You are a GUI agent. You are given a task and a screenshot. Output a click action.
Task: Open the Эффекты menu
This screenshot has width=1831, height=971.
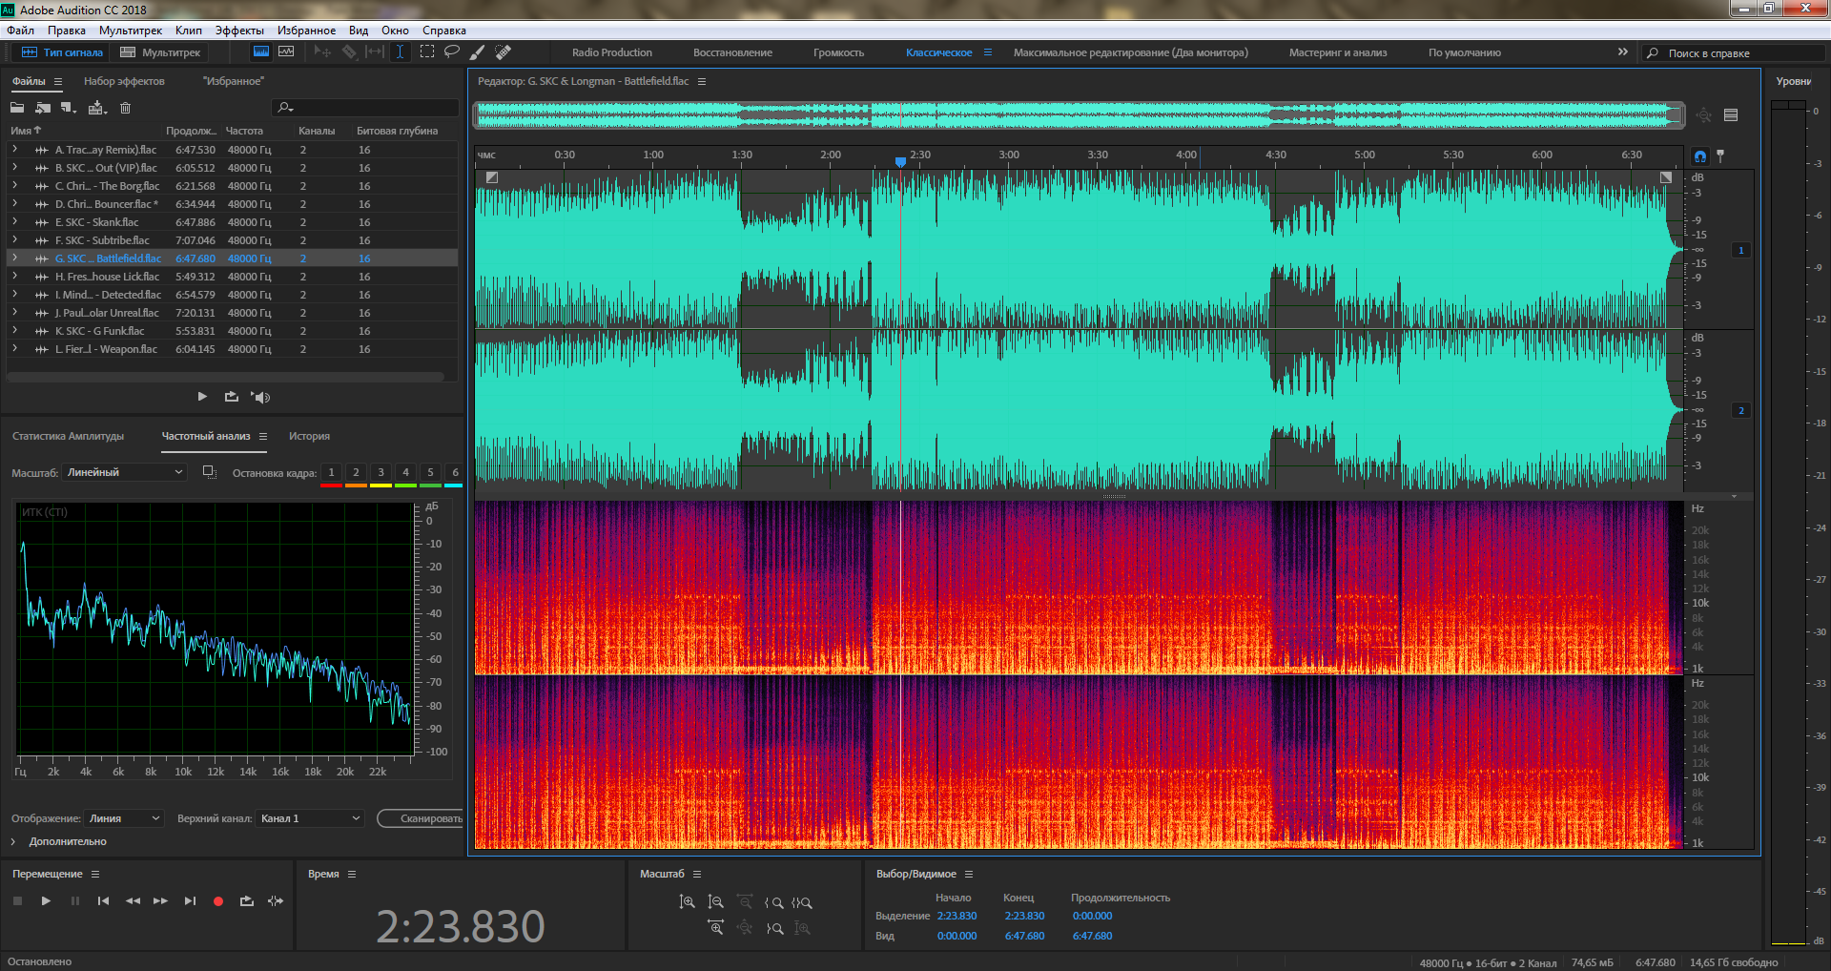(238, 31)
